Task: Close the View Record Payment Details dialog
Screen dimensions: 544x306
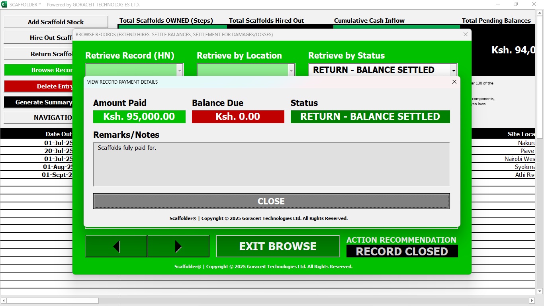Action: pos(454,82)
